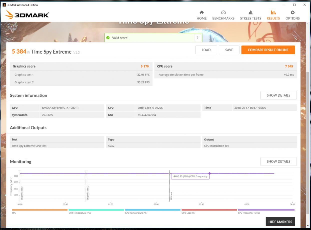The width and height of the screenshot is (311, 230).
Task: Toggle the GPU Load red legend bar
Action: [209, 210]
